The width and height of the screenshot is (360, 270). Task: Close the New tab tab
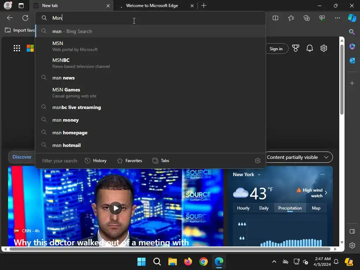coord(108,6)
